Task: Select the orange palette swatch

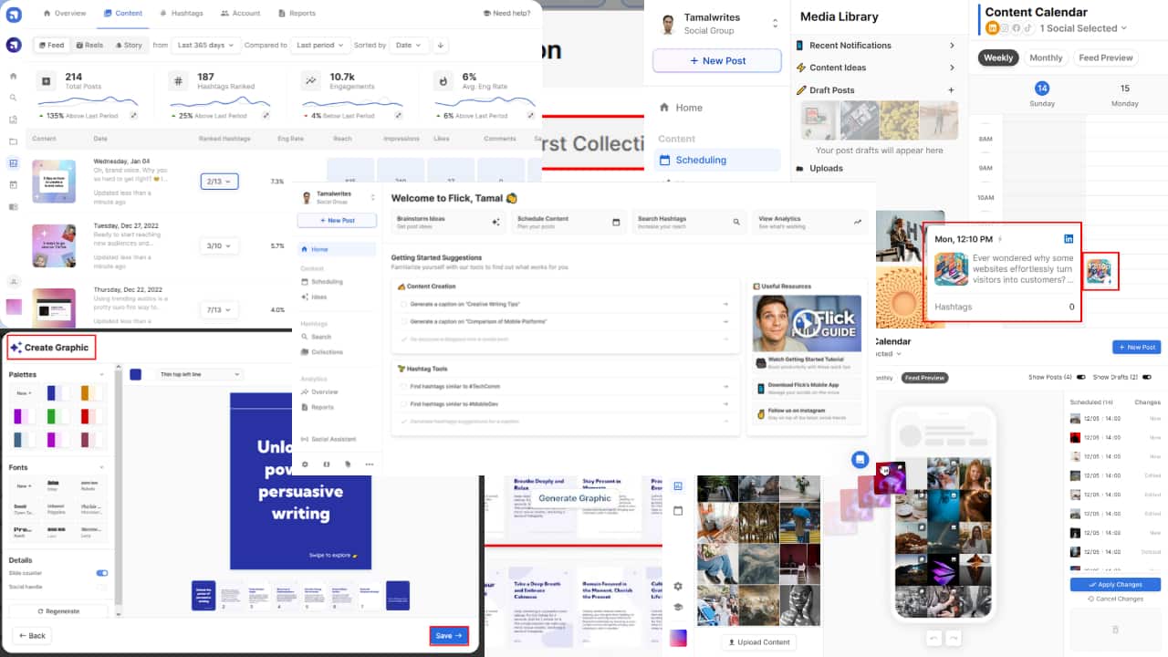Action: pos(92,392)
